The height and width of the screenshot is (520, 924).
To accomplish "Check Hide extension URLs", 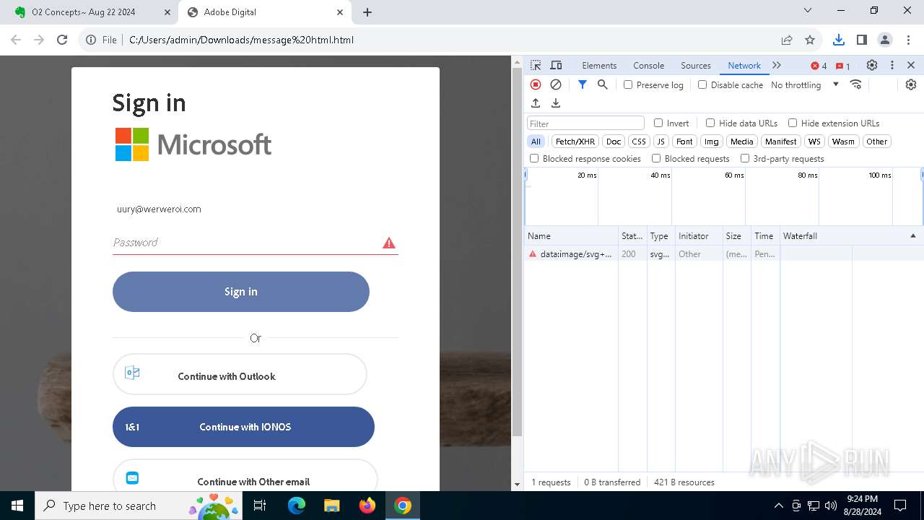I will point(793,123).
